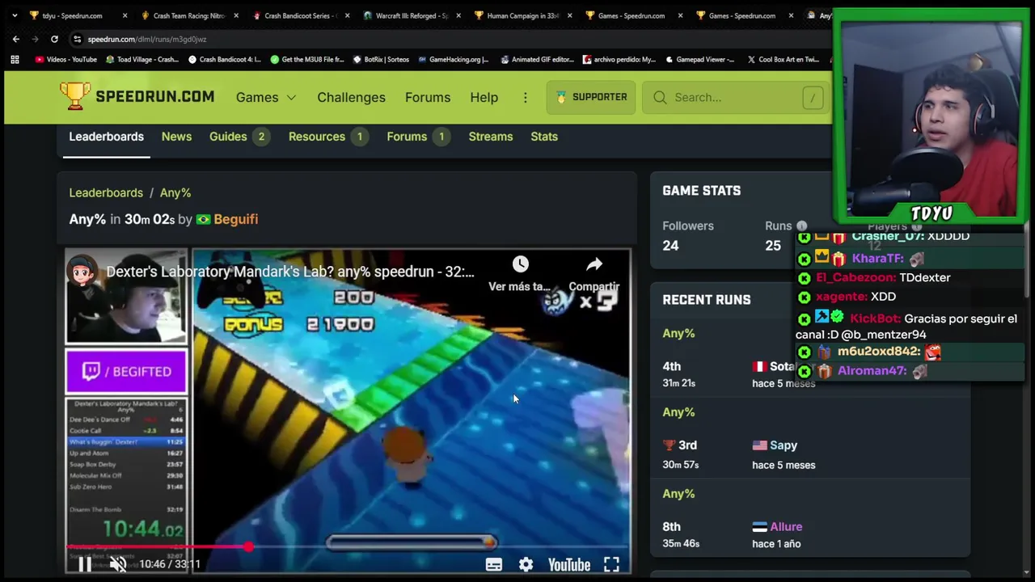This screenshot has height=582, width=1035.
Task: Open the Videos - YouTube bookmark
Action: click(x=65, y=59)
